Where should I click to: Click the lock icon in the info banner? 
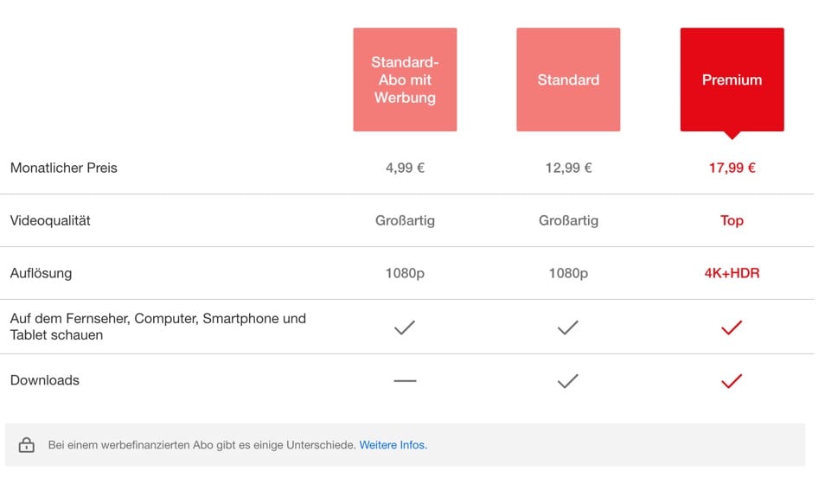coord(26,445)
